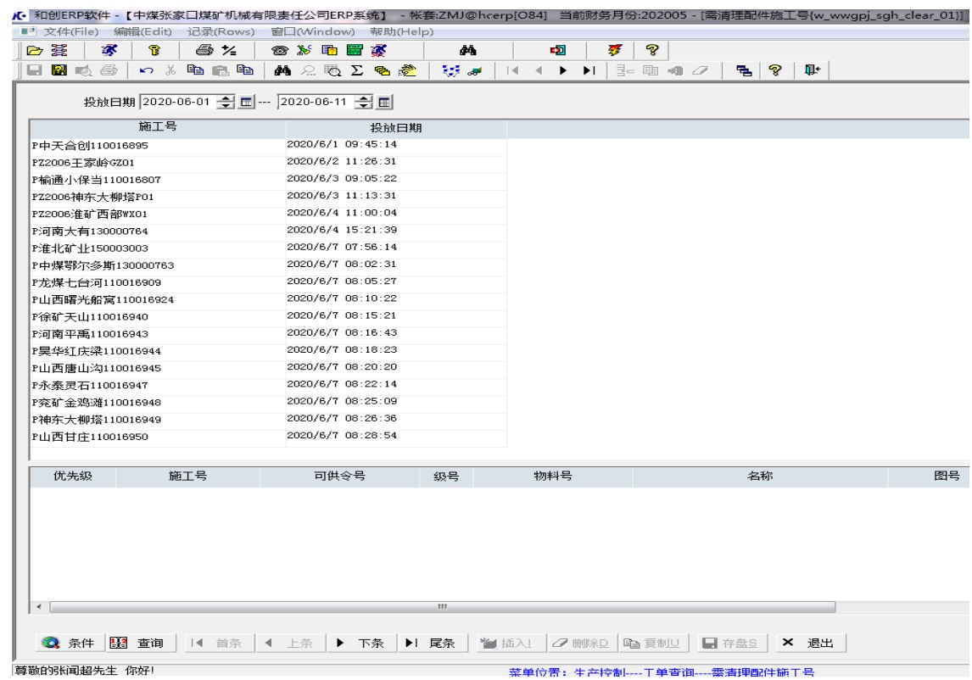Click the telephone icon in top toolbar
The height and width of the screenshot is (680, 972).
pyautogui.click(x=280, y=50)
